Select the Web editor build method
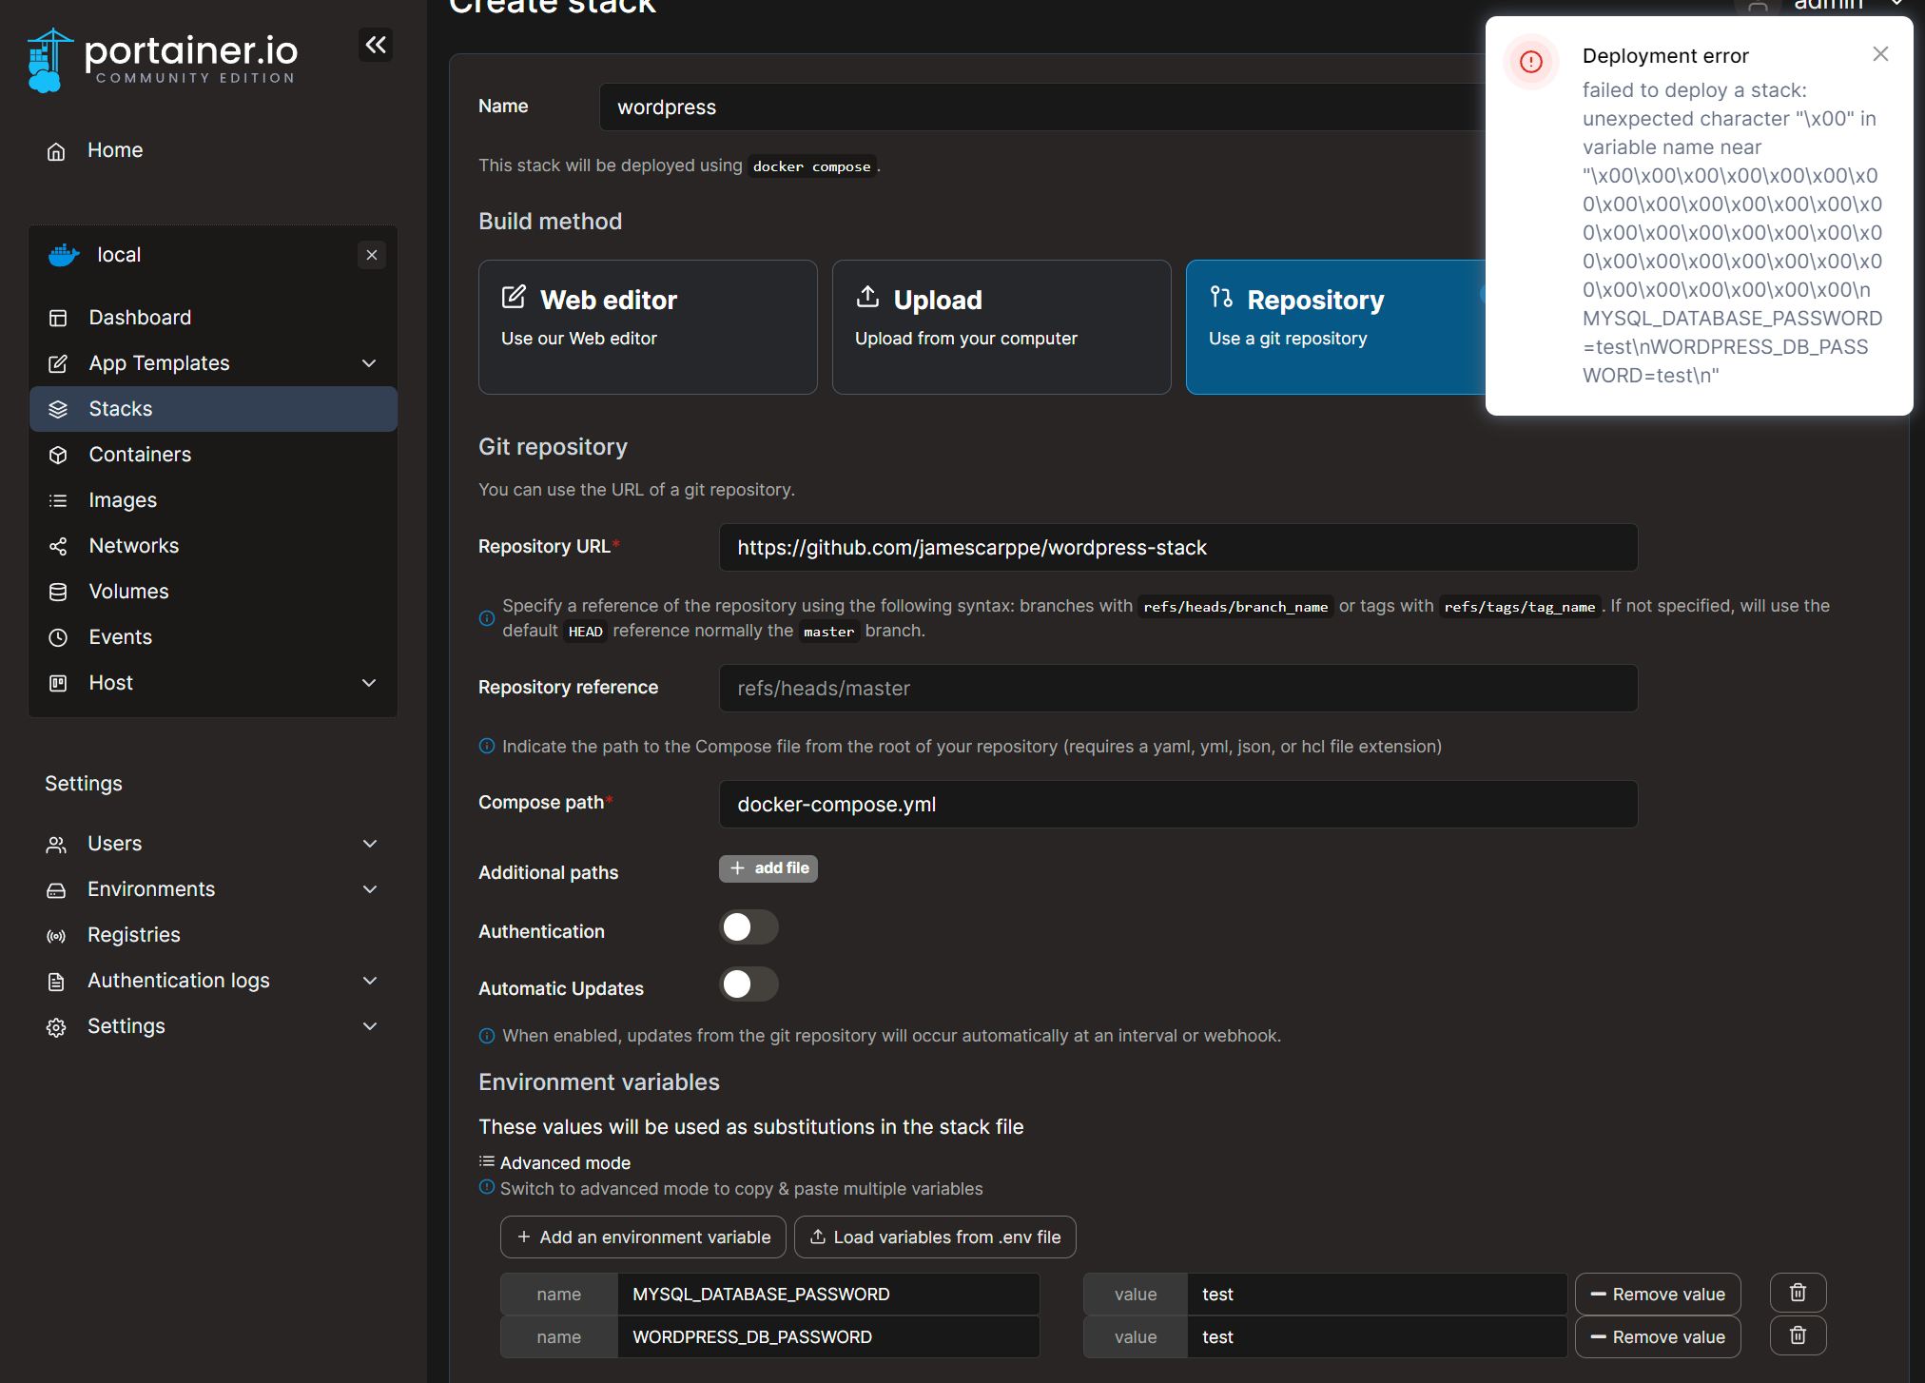 (648, 326)
